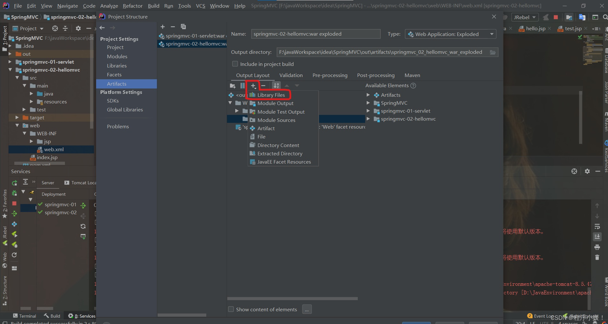This screenshot has width=608, height=324.
Task: Open Global Libraries settings
Action: click(x=125, y=109)
